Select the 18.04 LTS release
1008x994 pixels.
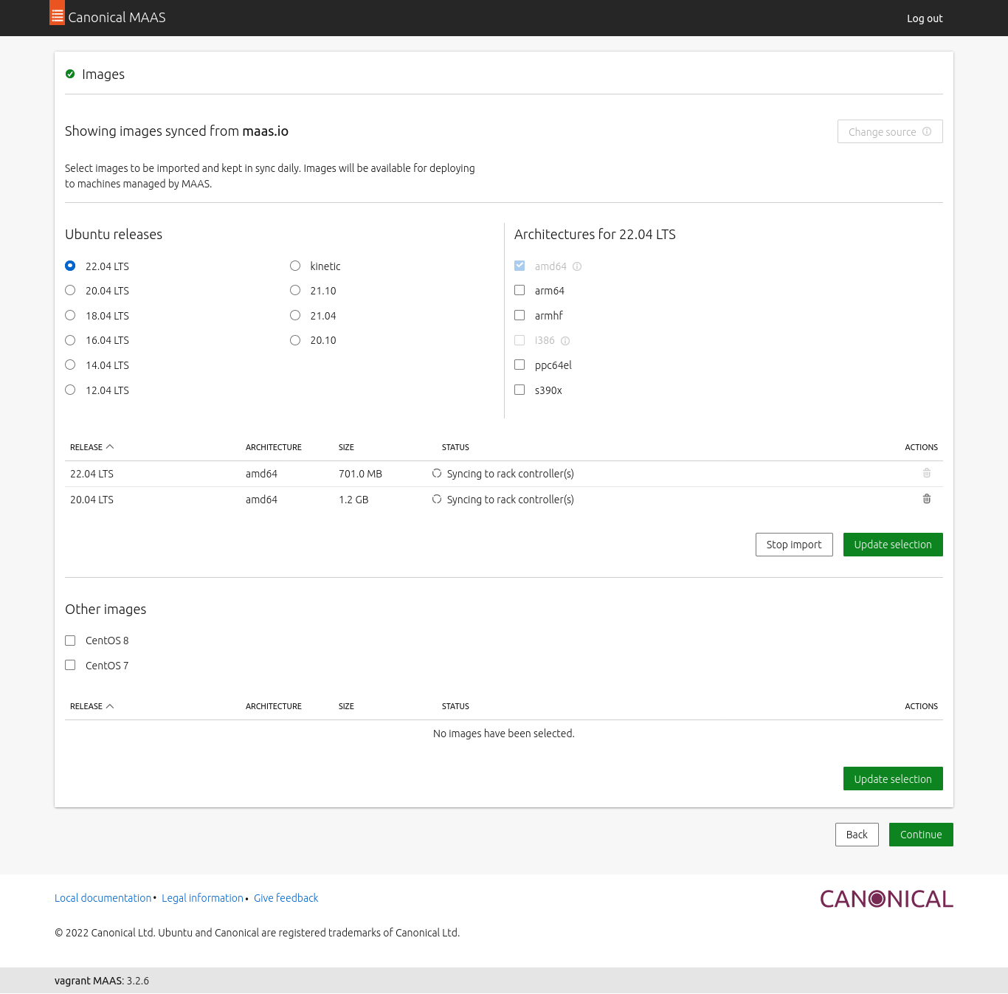tap(70, 315)
